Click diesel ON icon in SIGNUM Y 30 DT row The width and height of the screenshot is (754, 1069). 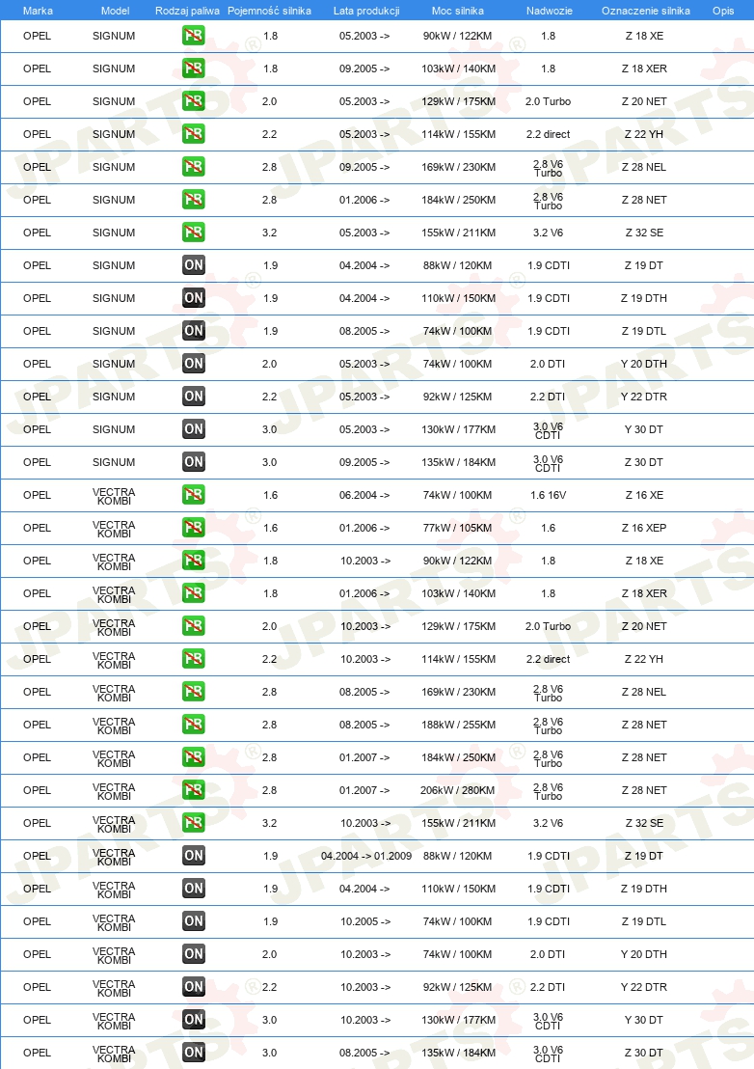tap(194, 428)
